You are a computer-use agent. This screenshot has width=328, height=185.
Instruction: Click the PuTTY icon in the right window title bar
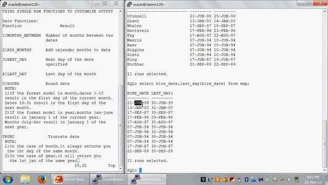[129, 4]
